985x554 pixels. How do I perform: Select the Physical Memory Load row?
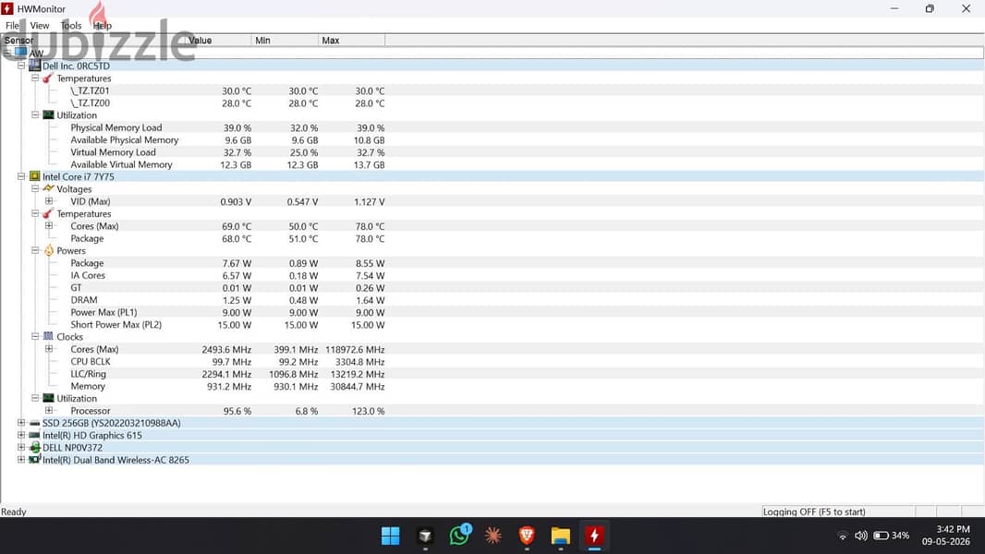click(492, 127)
